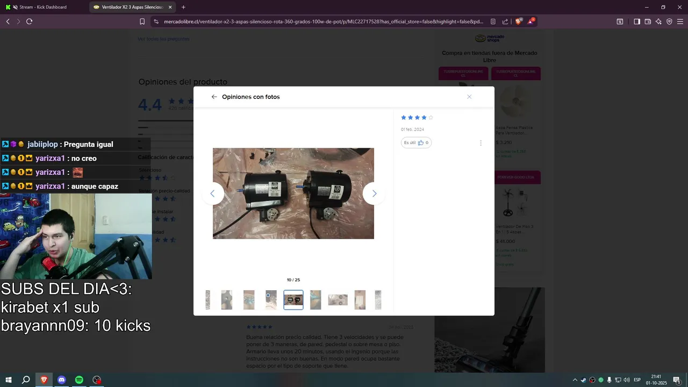
Task: Click the large motors review photo
Action: pos(293,193)
